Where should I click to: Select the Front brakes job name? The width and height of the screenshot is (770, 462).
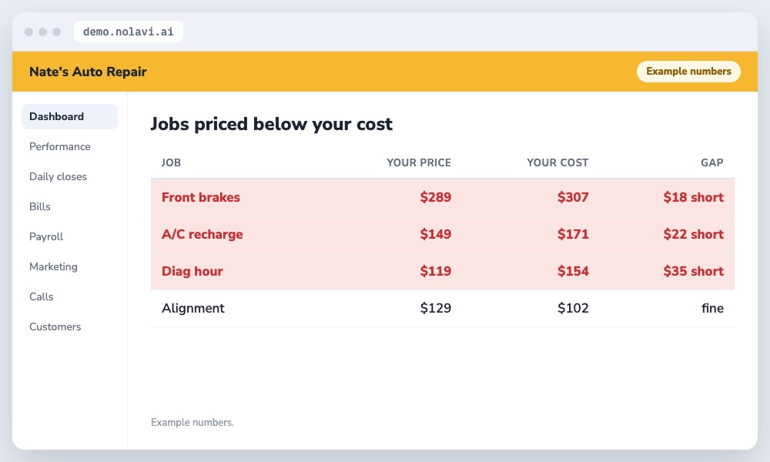click(201, 197)
